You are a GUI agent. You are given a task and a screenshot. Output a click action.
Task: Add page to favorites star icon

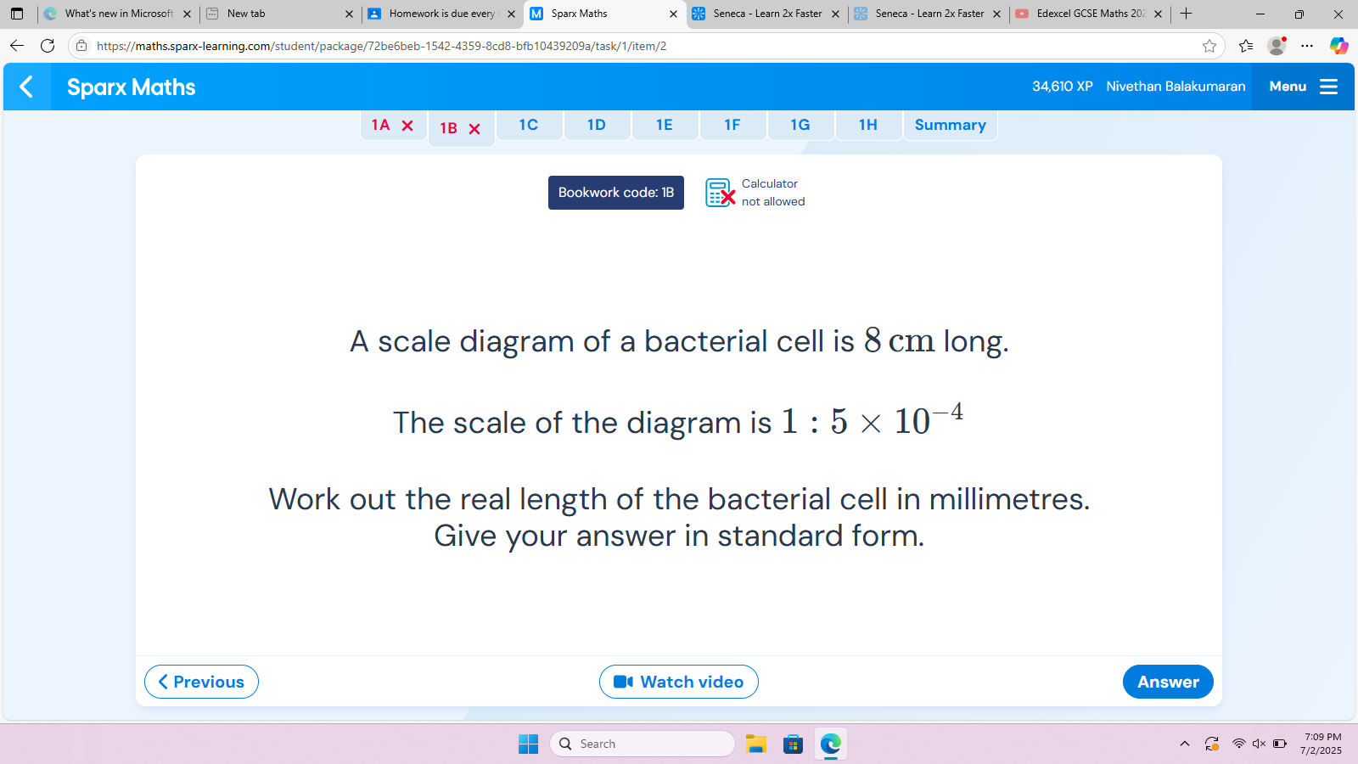[x=1209, y=46]
